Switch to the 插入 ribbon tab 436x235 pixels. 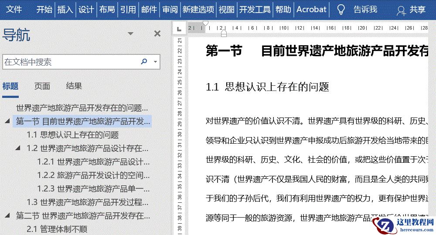tap(65, 10)
